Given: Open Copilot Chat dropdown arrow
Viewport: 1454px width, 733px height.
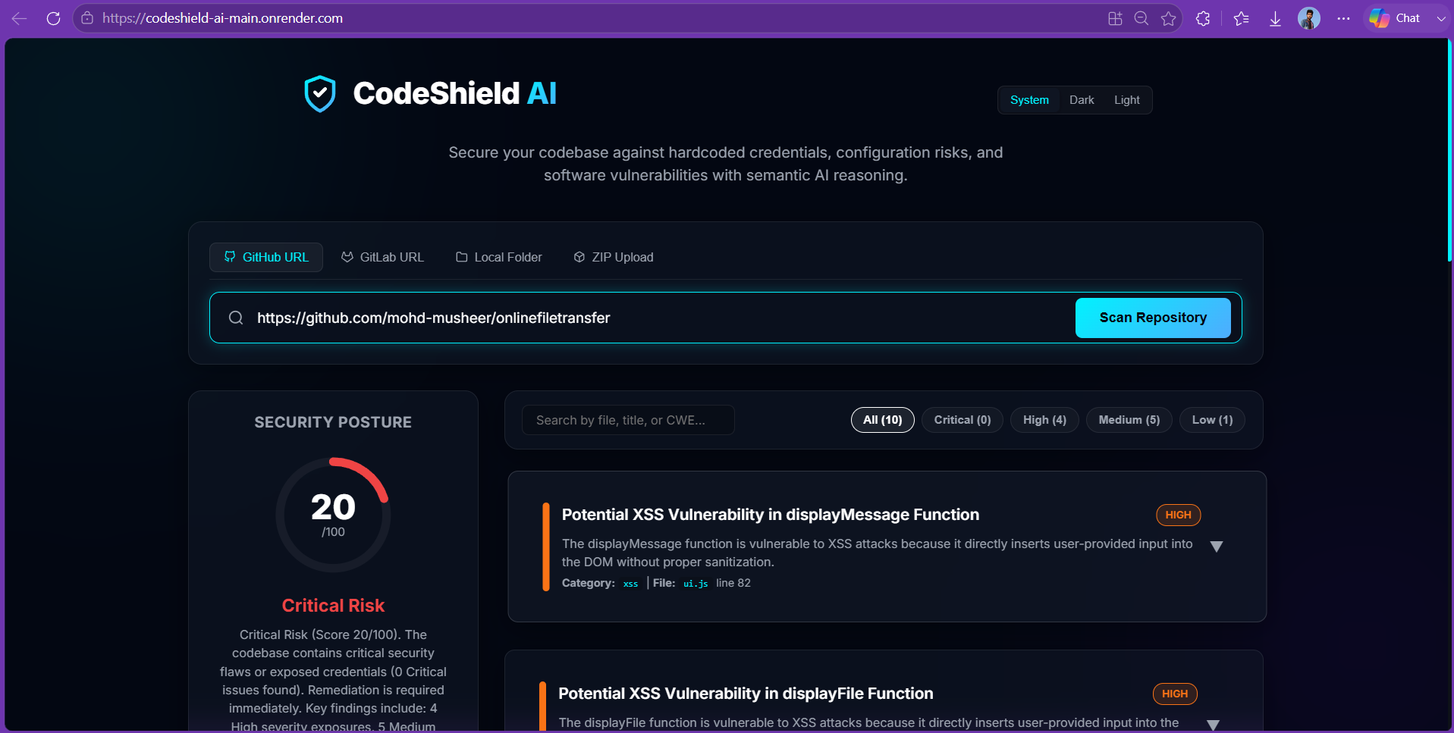Looking at the screenshot, I should point(1441,18).
